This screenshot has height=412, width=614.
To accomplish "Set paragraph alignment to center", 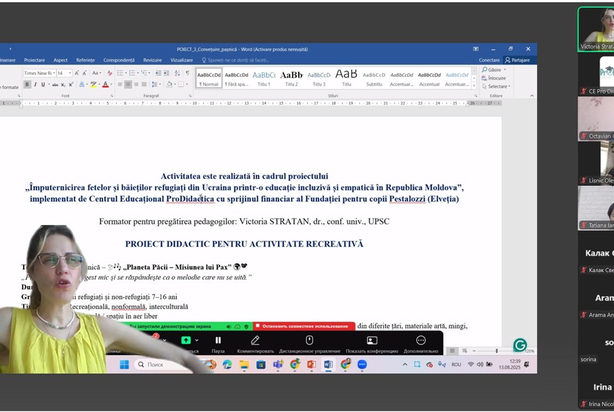I will click(x=128, y=84).
